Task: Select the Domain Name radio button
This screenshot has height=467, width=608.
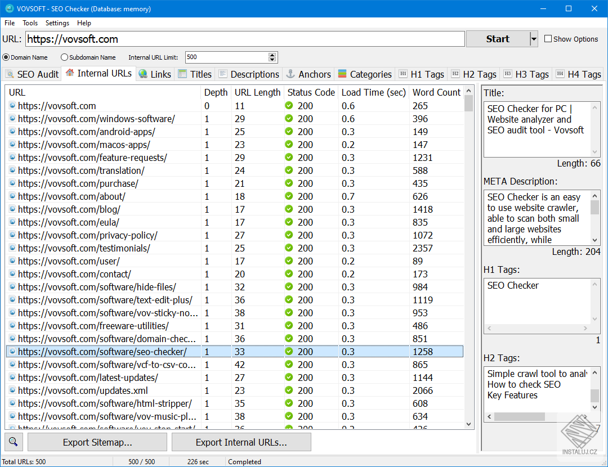Action: (x=6, y=56)
